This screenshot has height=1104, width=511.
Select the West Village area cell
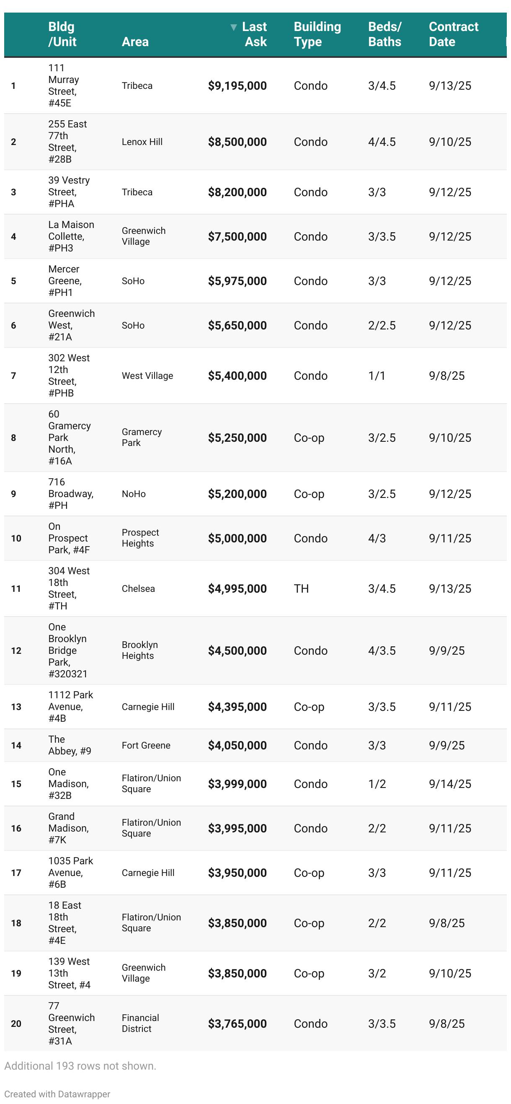[x=147, y=376]
